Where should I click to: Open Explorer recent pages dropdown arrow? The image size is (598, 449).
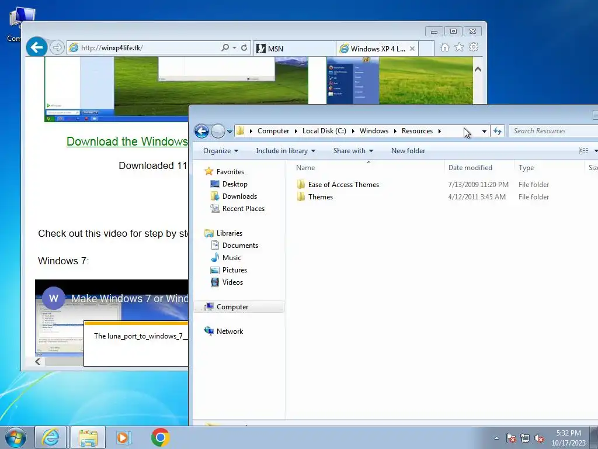click(230, 132)
